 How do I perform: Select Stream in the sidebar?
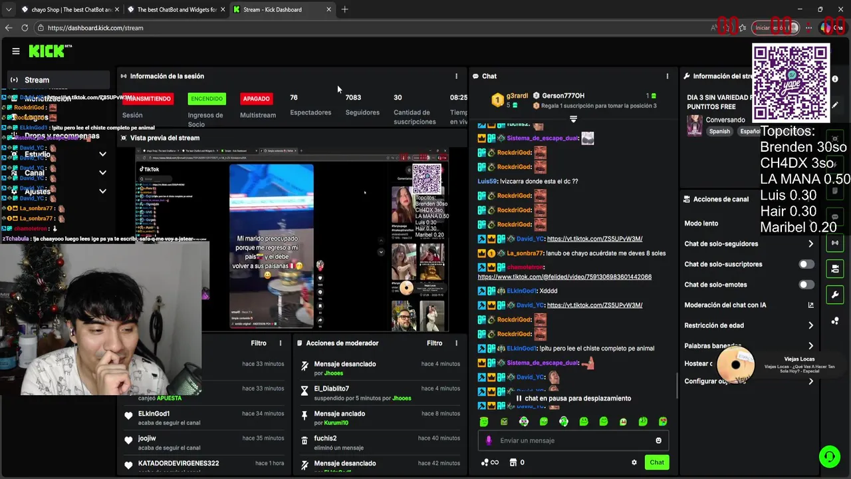click(x=59, y=80)
